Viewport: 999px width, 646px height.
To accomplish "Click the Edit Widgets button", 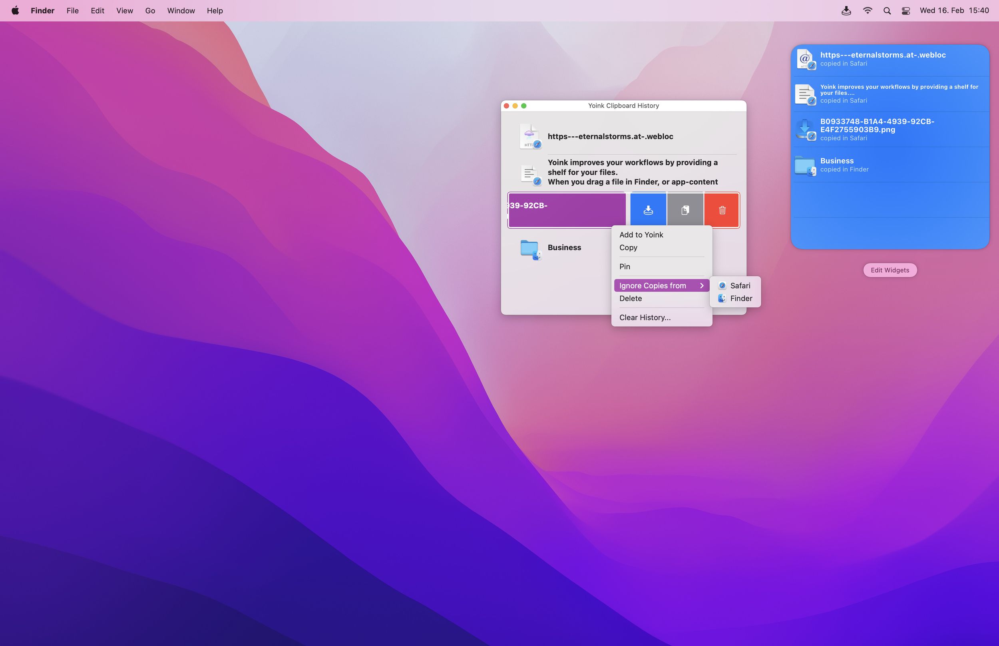I will (890, 270).
